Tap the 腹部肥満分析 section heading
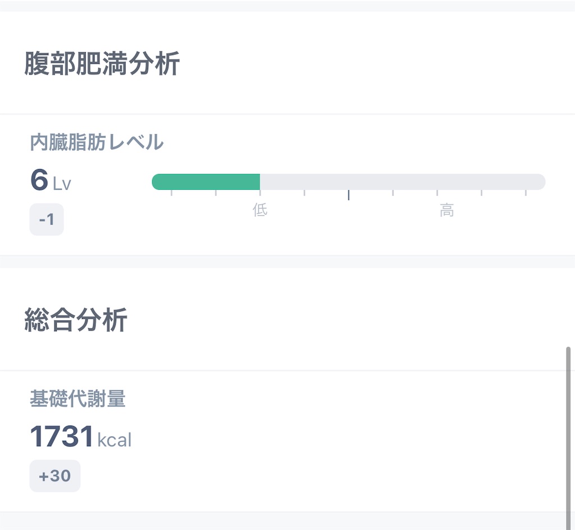575x530 pixels. (102, 63)
